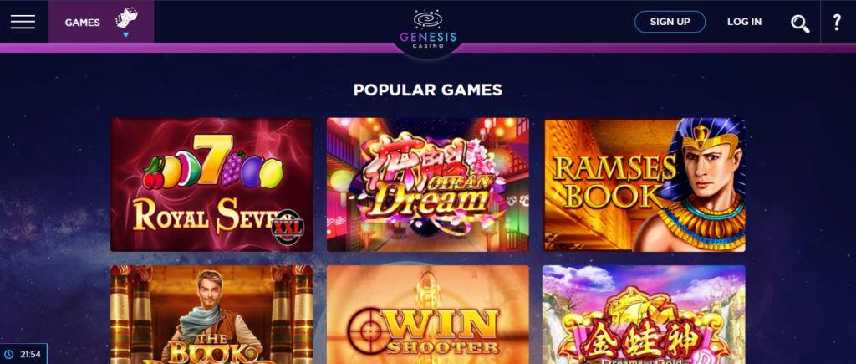Click the Genesis Casino logo
The height and width of the screenshot is (364, 856).
pyautogui.click(x=428, y=28)
